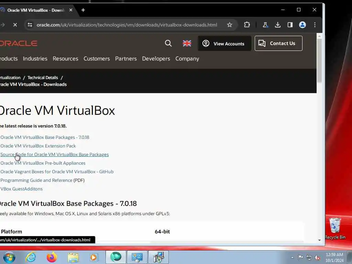
Task: Maximize the Chrome window
Action: click(299, 10)
